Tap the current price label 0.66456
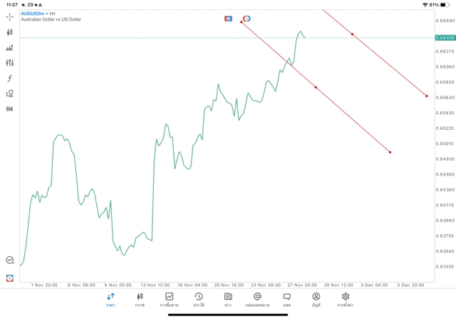The image size is (456, 319). pyautogui.click(x=443, y=37)
